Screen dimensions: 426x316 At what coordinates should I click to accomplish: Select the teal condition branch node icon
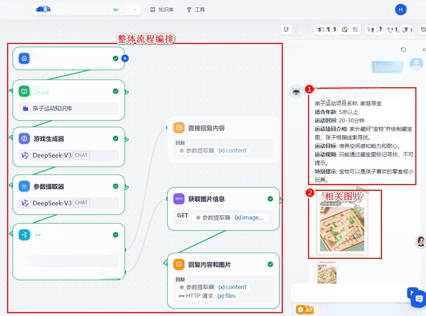pos(24,235)
